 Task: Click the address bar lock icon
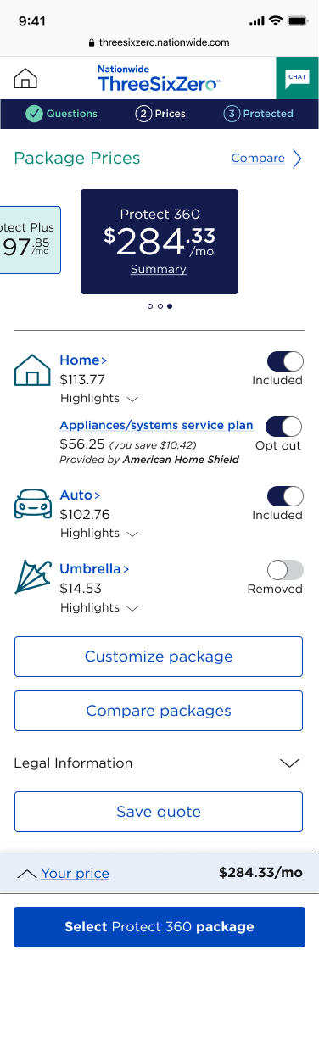pos(92,42)
